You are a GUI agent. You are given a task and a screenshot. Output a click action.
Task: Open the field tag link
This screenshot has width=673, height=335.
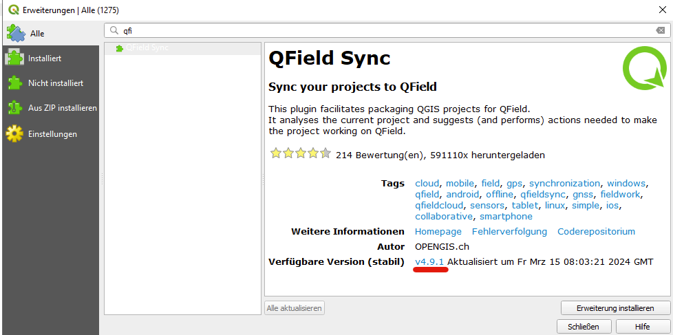[x=491, y=184]
